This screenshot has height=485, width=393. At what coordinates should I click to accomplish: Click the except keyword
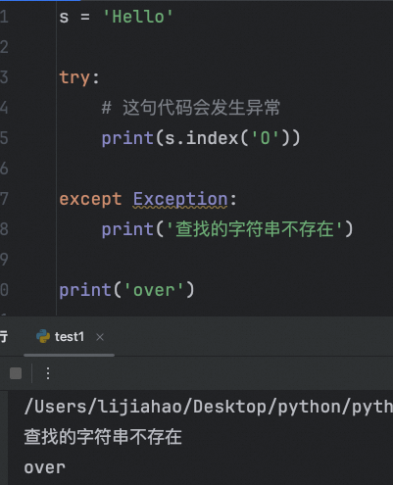(90, 199)
